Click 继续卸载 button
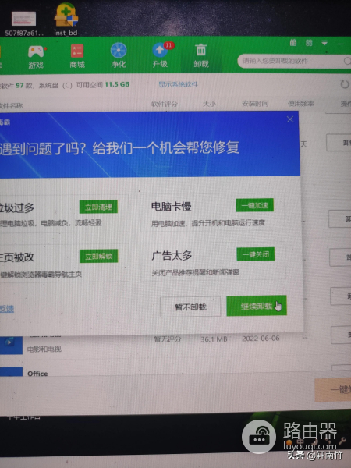This screenshot has width=351, height=468. (x=257, y=306)
